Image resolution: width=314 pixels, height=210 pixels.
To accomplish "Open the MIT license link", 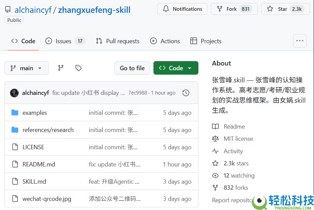I will point(238,139).
